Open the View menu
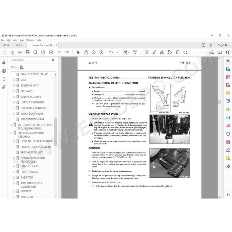 click(x=15, y=40)
